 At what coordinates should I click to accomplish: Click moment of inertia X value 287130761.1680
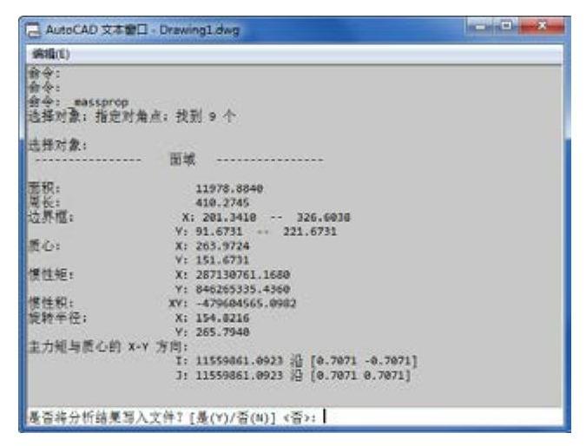(x=243, y=275)
